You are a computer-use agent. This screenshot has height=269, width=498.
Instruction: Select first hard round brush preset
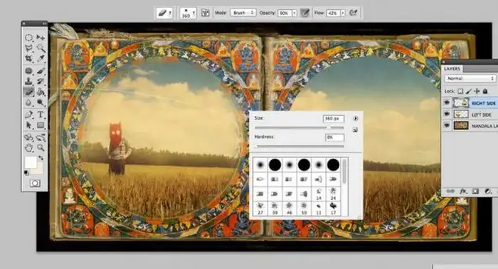click(275, 165)
